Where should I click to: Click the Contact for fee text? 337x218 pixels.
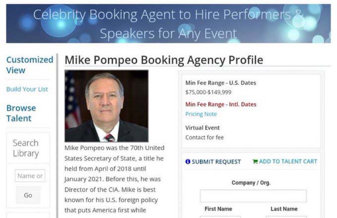(x=204, y=137)
